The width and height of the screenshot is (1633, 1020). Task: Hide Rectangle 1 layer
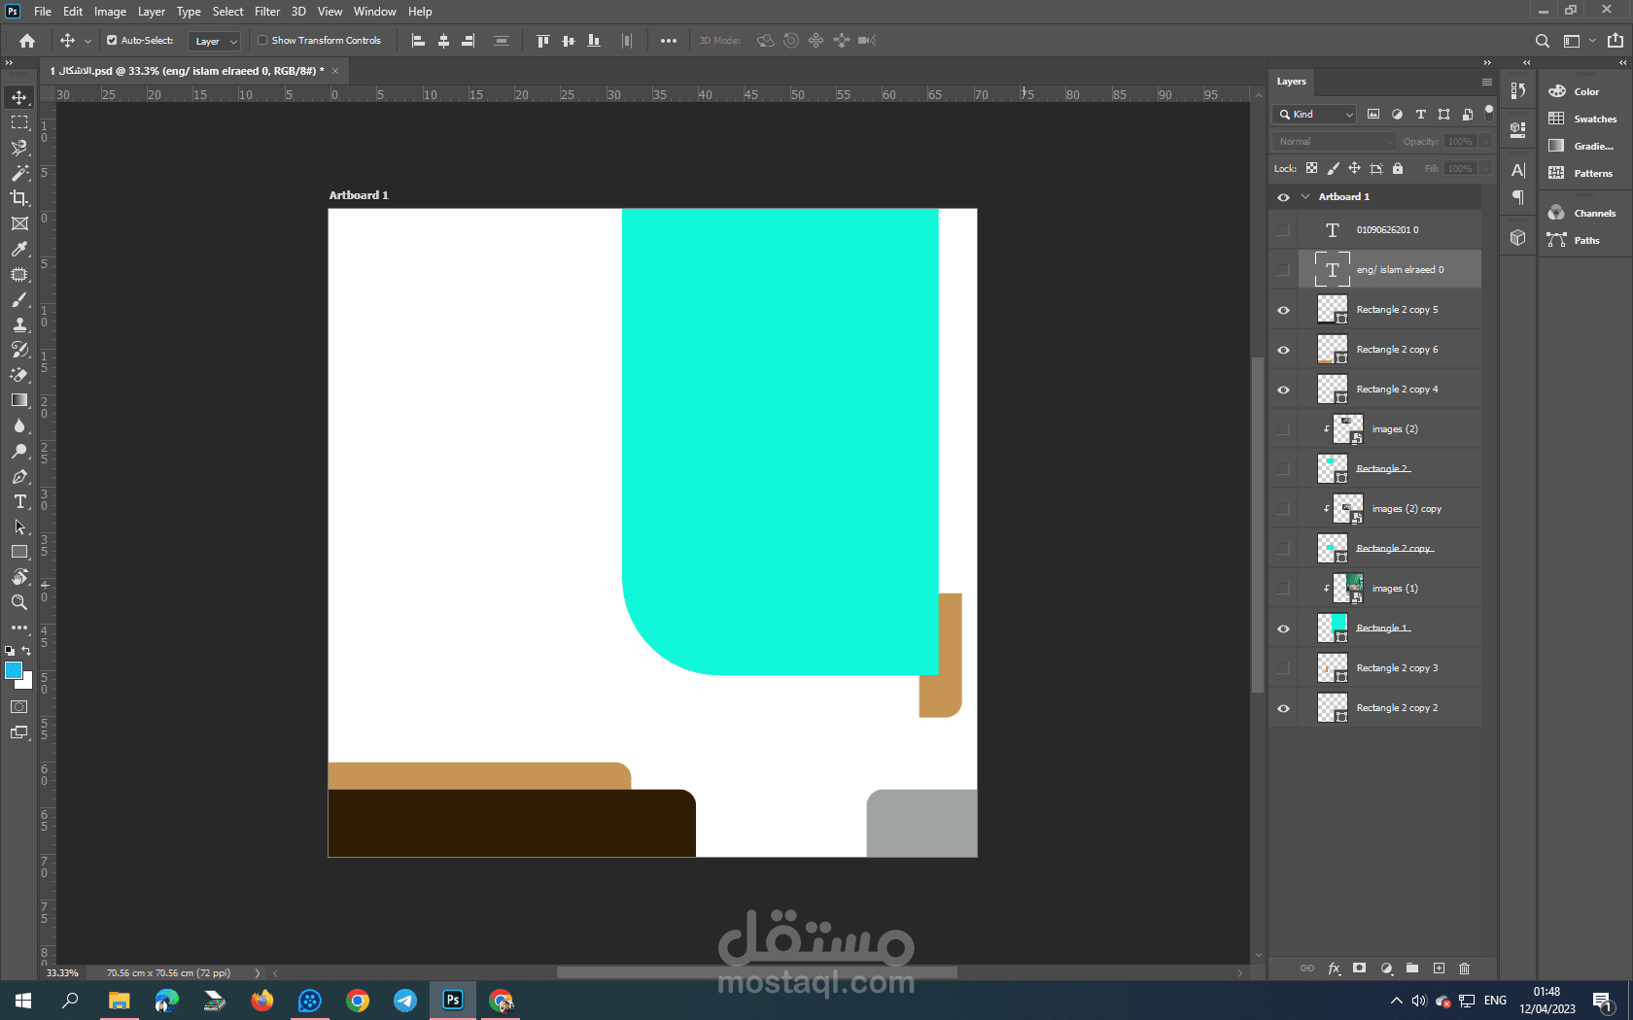[x=1283, y=629]
